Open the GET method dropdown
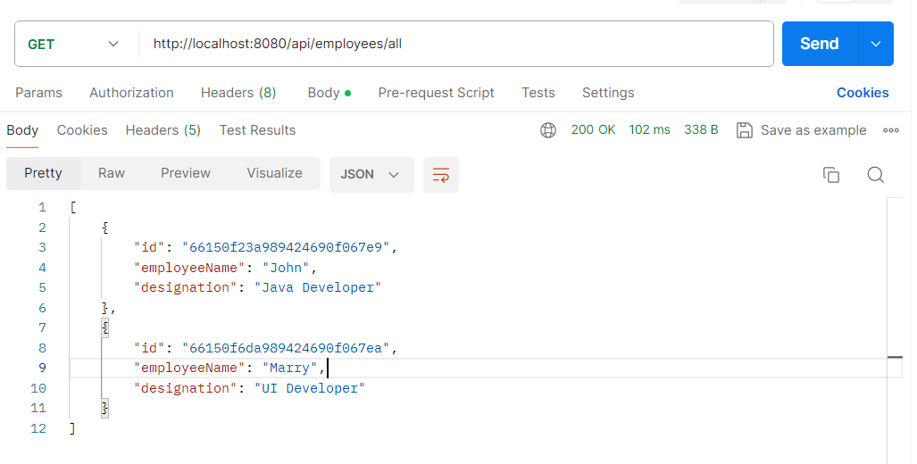This screenshot has height=464, width=917. click(x=75, y=44)
